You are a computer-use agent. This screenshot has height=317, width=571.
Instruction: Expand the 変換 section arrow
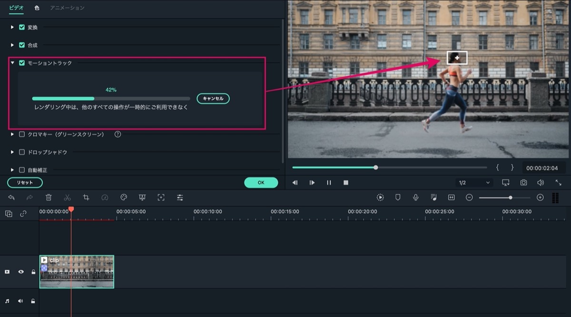click(x=12, y=27)
